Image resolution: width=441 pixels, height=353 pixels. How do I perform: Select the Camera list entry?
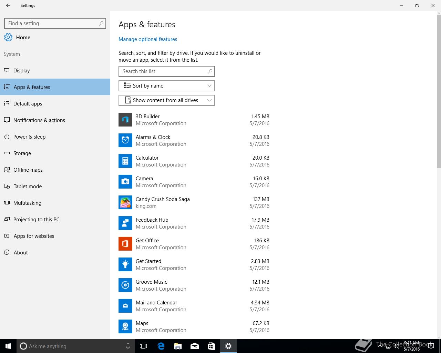click(x=194, y=182)
